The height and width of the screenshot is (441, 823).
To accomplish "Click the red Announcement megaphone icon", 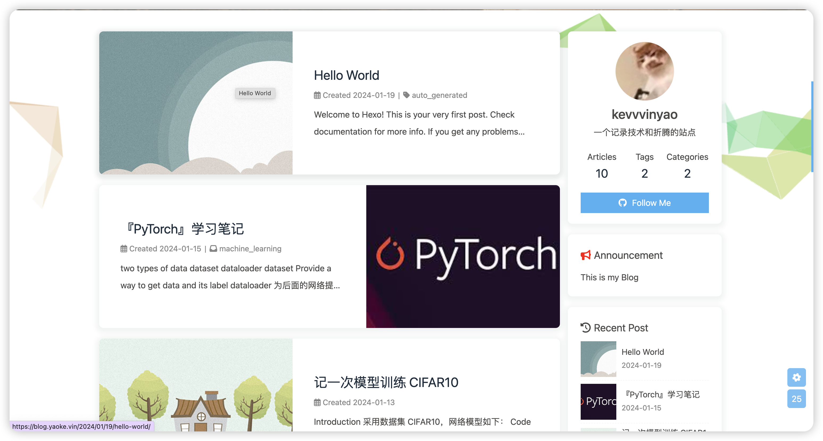I will point(586,255).
